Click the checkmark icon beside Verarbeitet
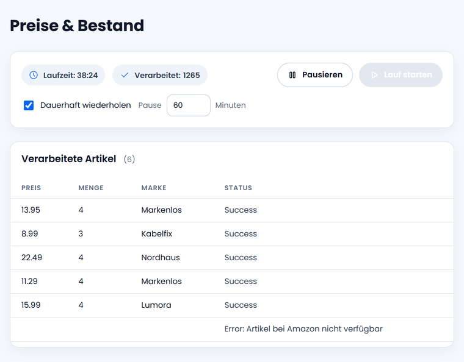Screen dimensions: 464x362 coord(125,75)
